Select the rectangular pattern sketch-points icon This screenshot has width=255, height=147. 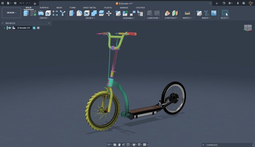pyautogui.click(x=55, y=13)
